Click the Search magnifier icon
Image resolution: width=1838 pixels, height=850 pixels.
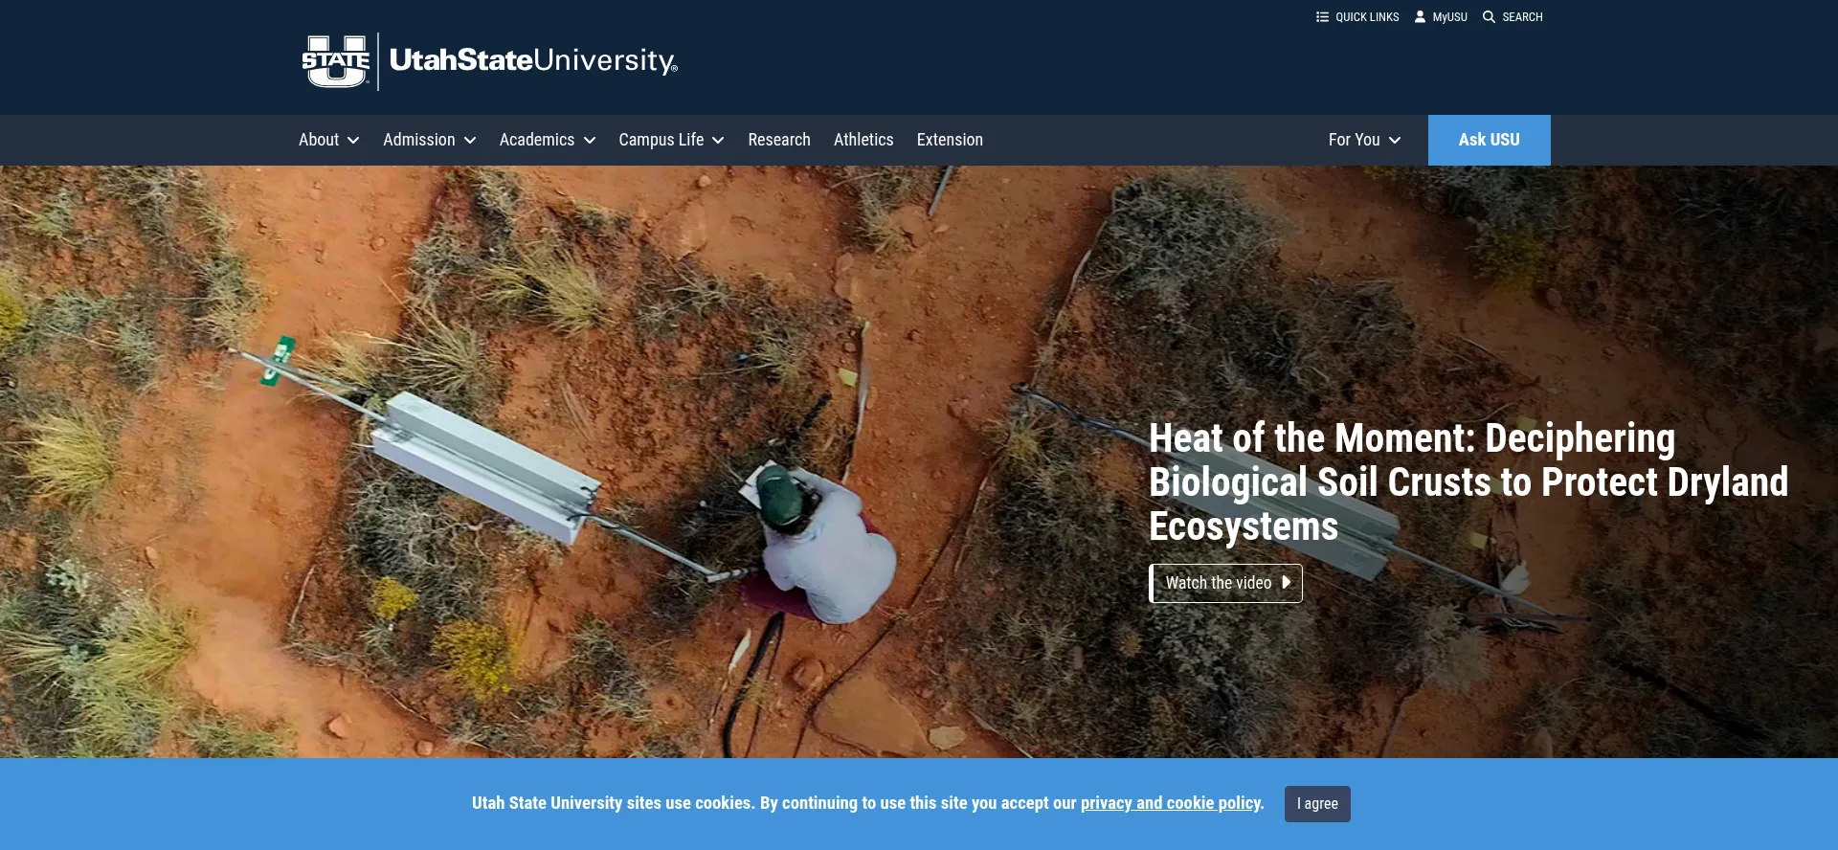(x=1489, y=17)
